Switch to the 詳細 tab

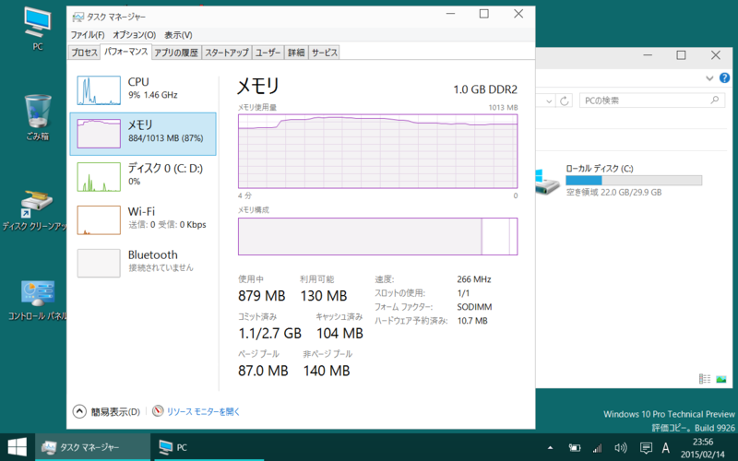pos(296,53)
